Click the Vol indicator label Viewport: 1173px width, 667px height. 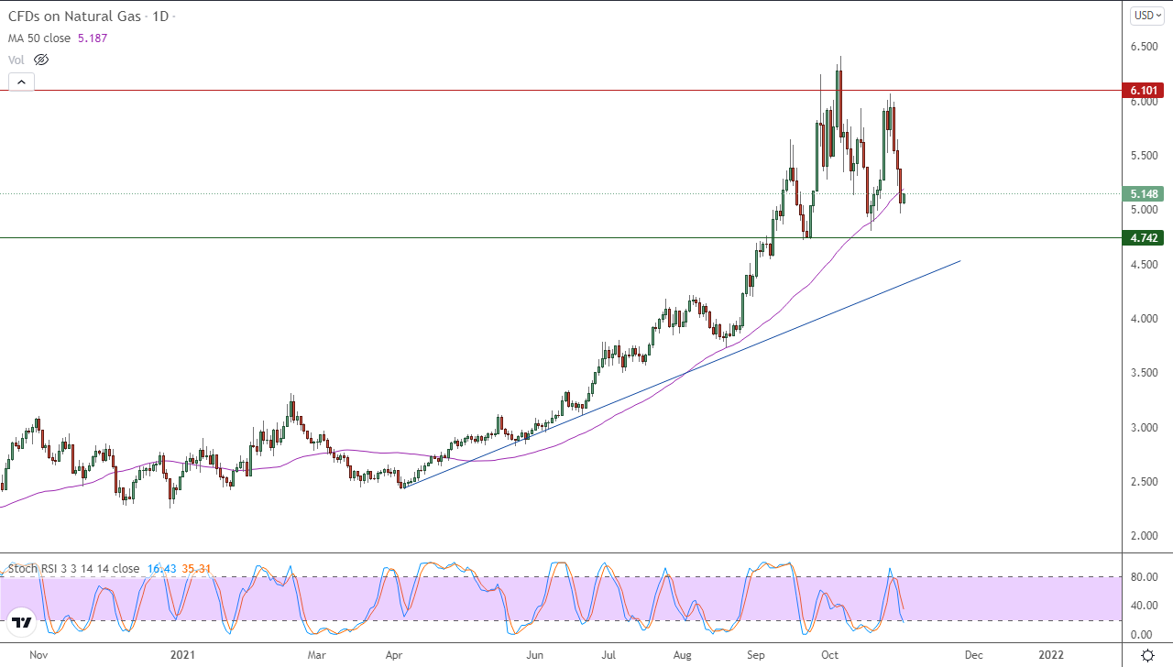coord(16,60)
